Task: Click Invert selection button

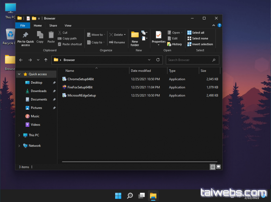Action: 200,44
